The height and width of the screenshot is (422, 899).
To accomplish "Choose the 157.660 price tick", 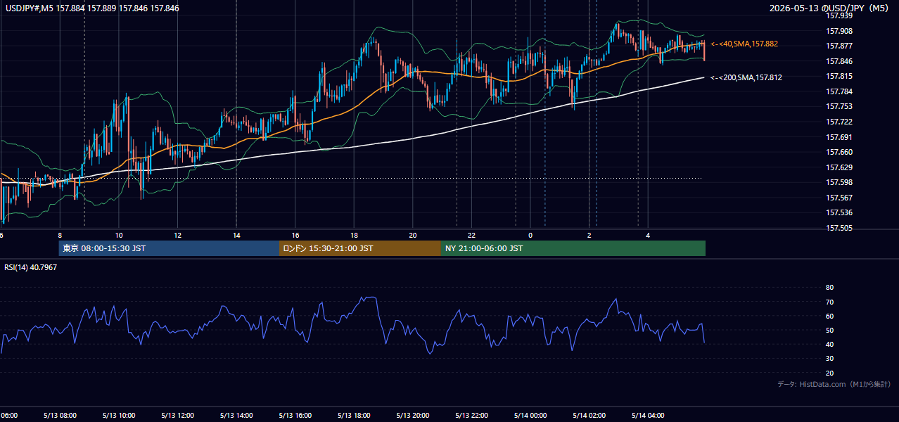I will [840, 152].
